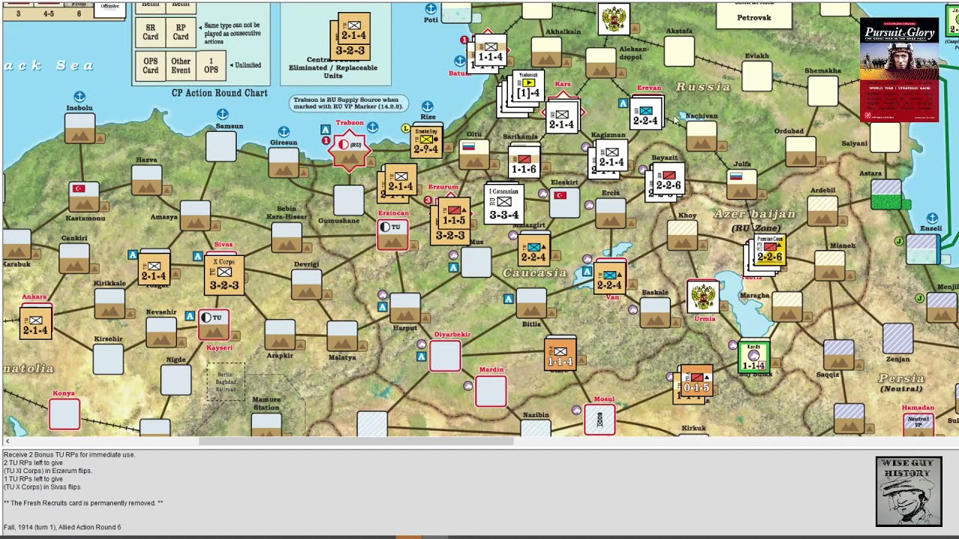The image size is (959, 539).
Task: Select the Turkish 2-1-4 stack north of Erzincan
Action: (400, 180)
